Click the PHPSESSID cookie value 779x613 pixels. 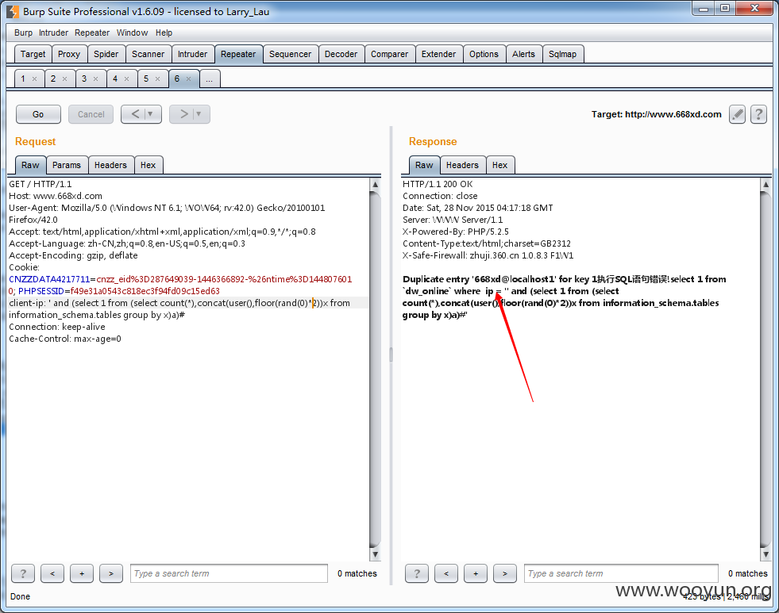(x=145, y=291)
